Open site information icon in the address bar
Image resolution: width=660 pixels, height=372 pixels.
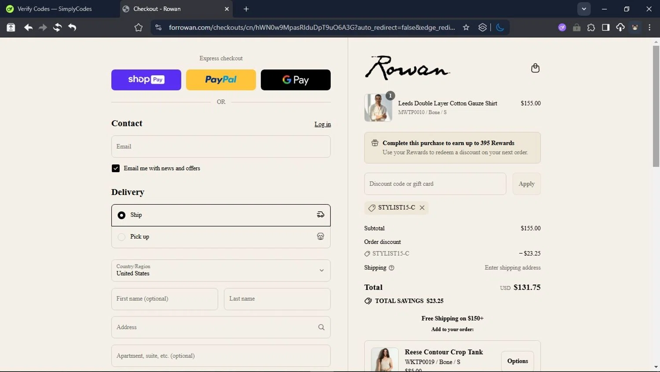158,28
